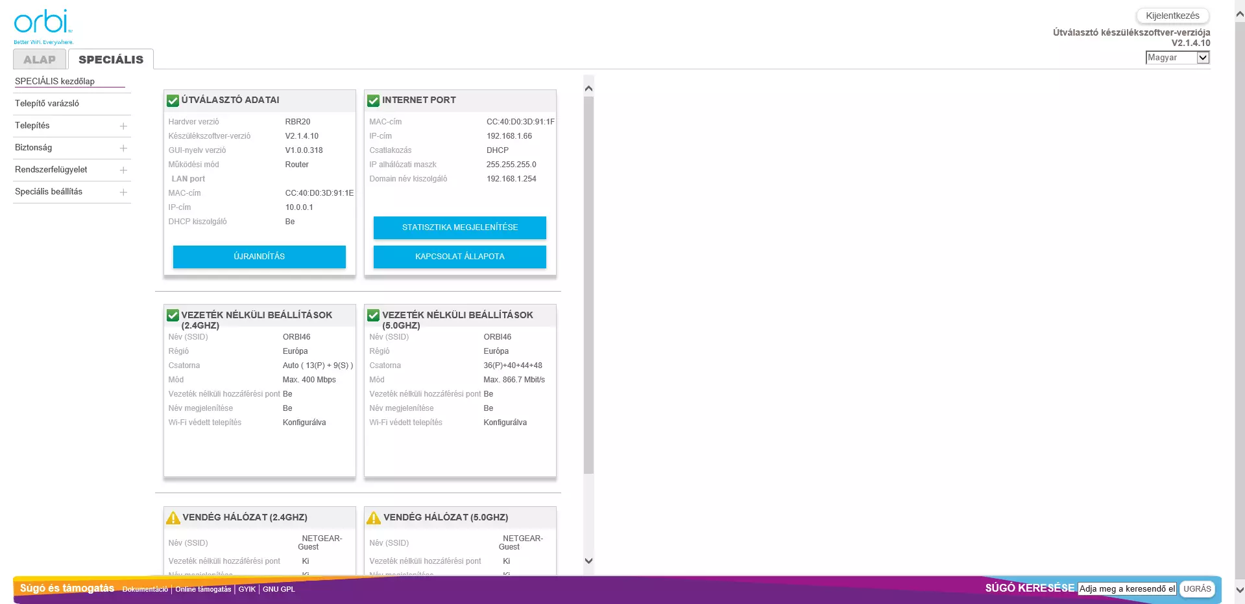Open Telepítő varázsló from the sidebar

(47, 104)
